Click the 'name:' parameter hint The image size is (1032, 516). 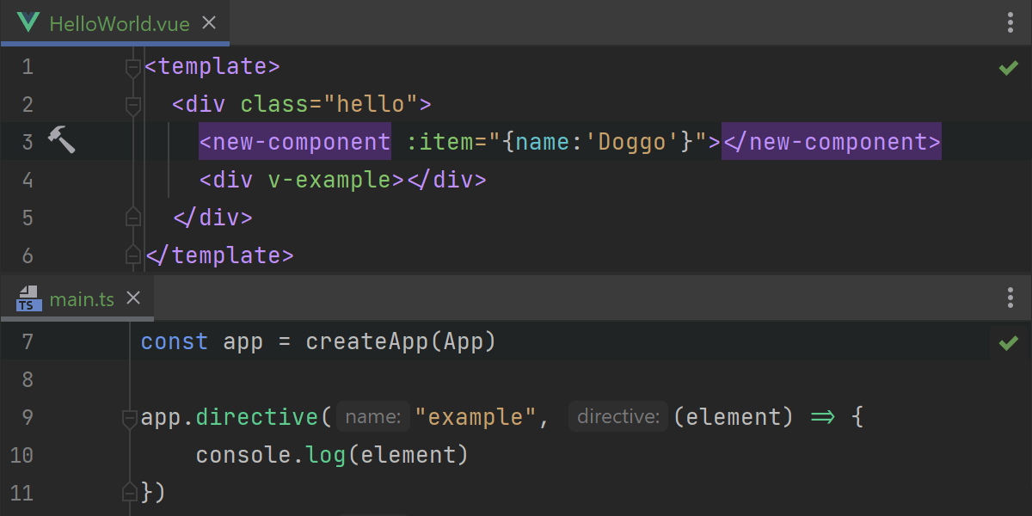[372, 418]
